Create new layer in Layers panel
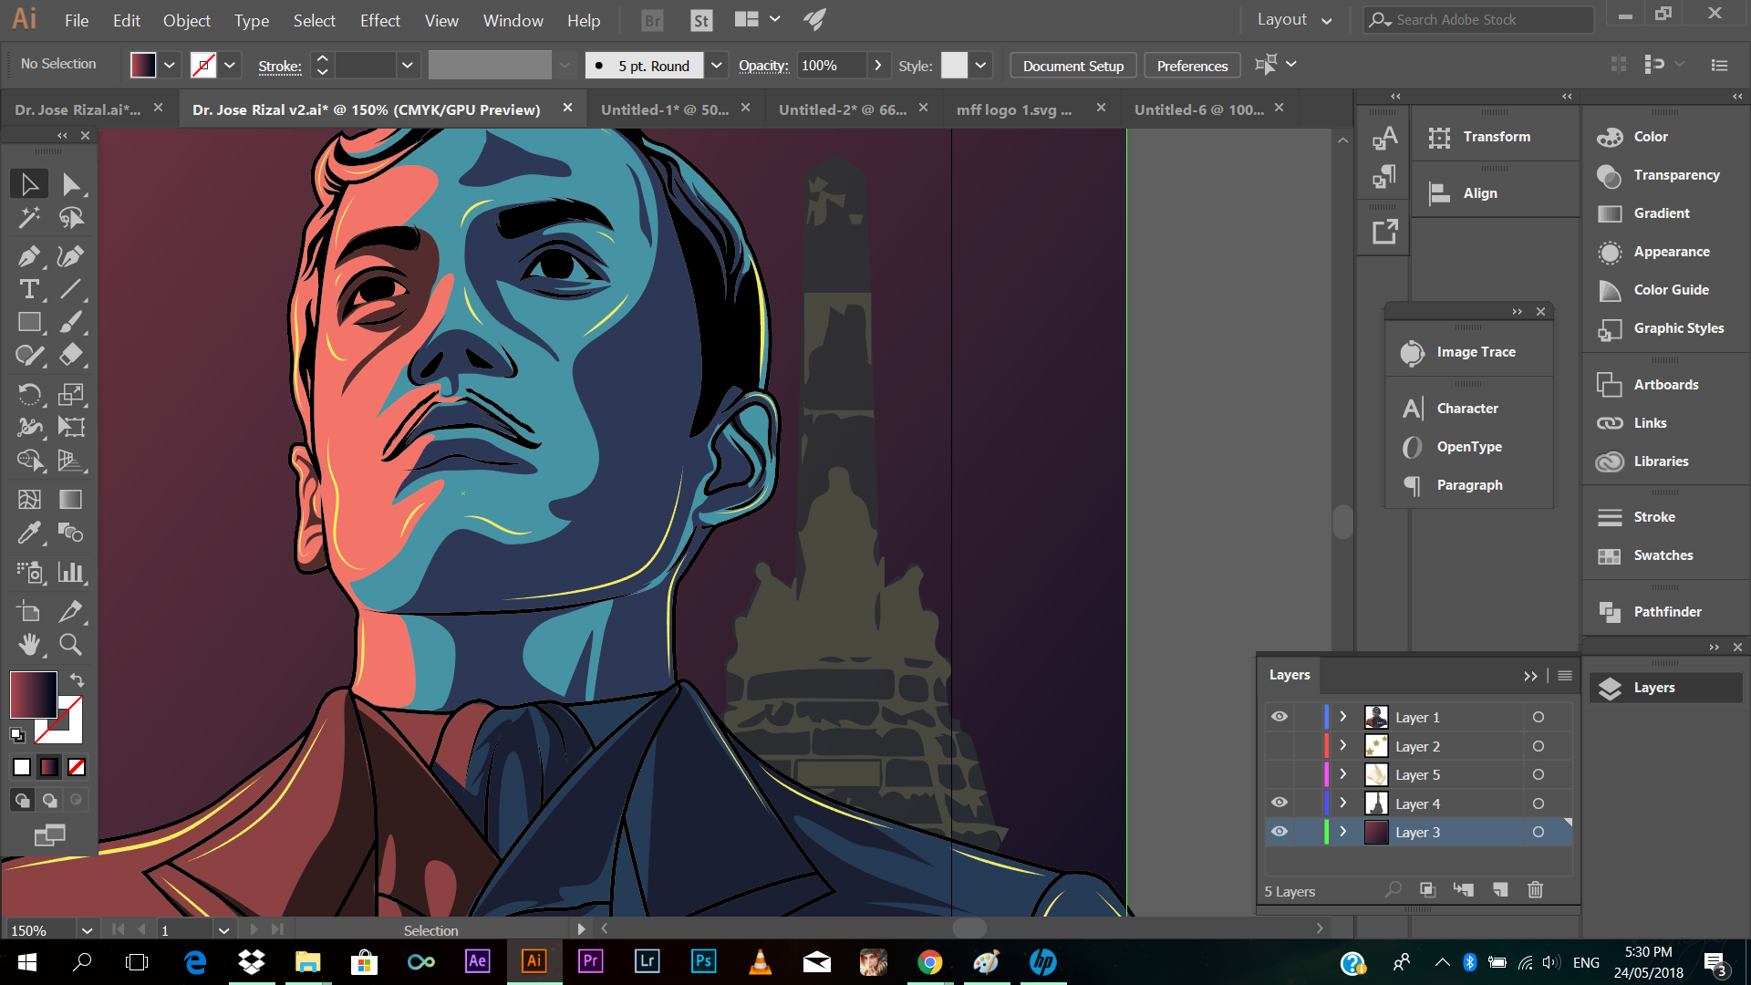Viewport: 1751px width, 985px height. click(x=1500, y=890)
